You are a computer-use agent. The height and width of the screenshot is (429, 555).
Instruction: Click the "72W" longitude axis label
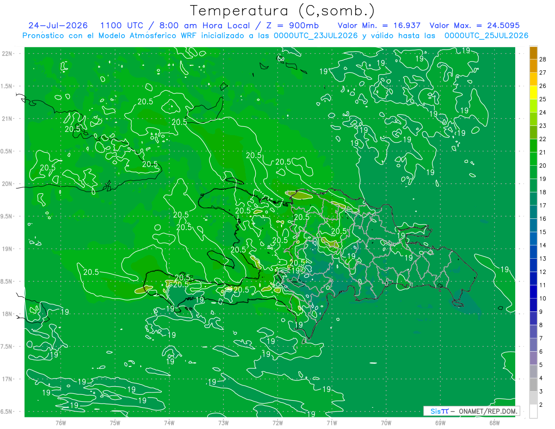[x=277, y=423]
